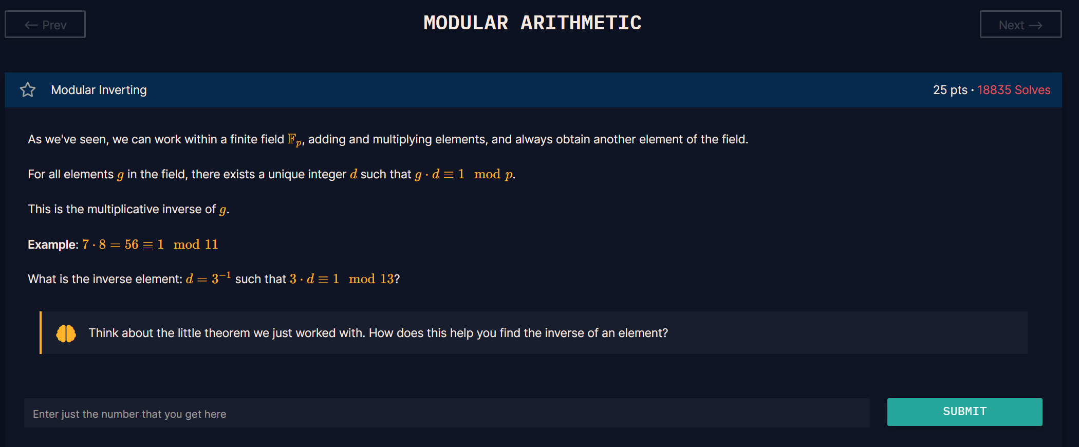The width and height of the screenshot is (1079, 447).
Task: Go to the Prev challenge
Action: tap(45, 24)
